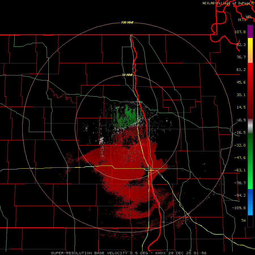The height and width of the screenshot is (255, 255).
Task: Click the "VEL" legend heading
Action: (249, 17)
